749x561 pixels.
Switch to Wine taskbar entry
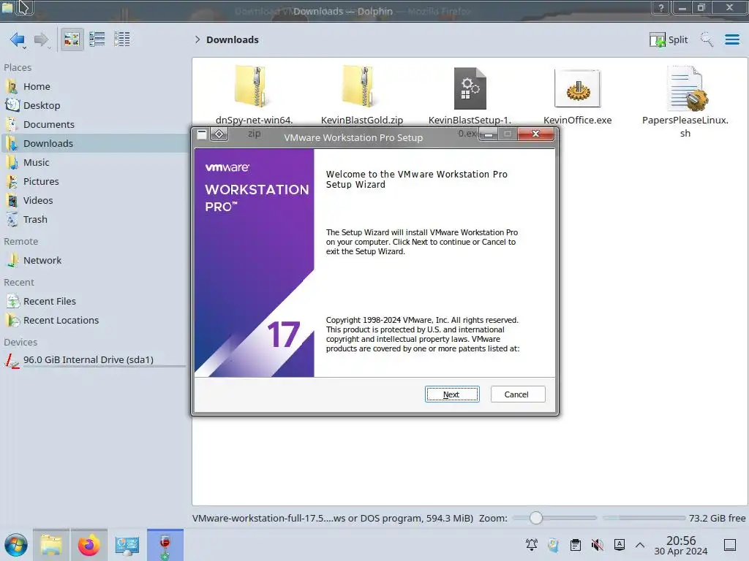(165, 545)
